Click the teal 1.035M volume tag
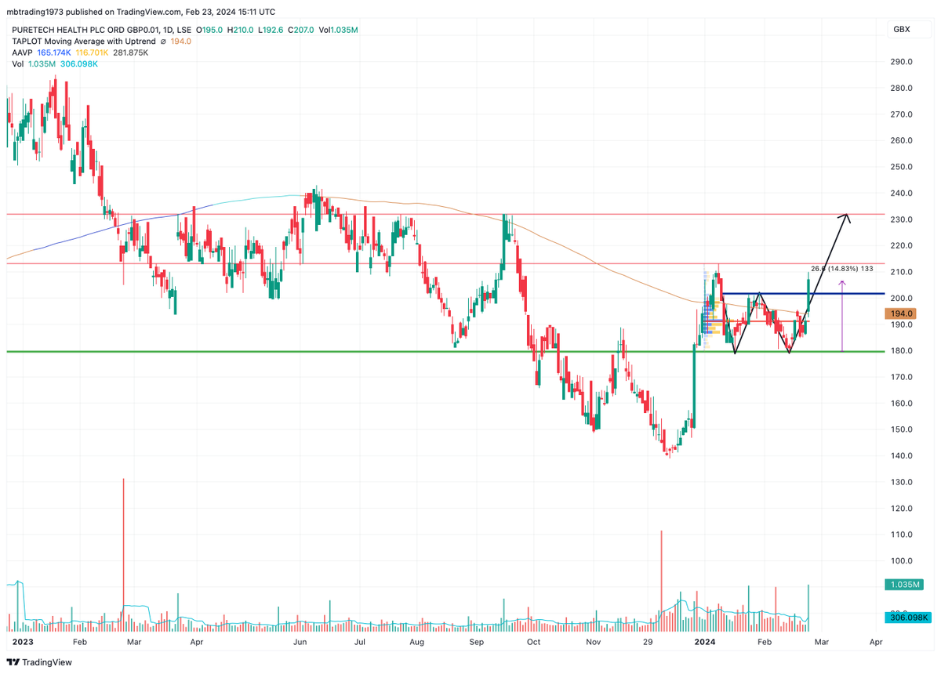Image resolution: width=941 pixels, height=674 pixels. (x=903, y=585)
